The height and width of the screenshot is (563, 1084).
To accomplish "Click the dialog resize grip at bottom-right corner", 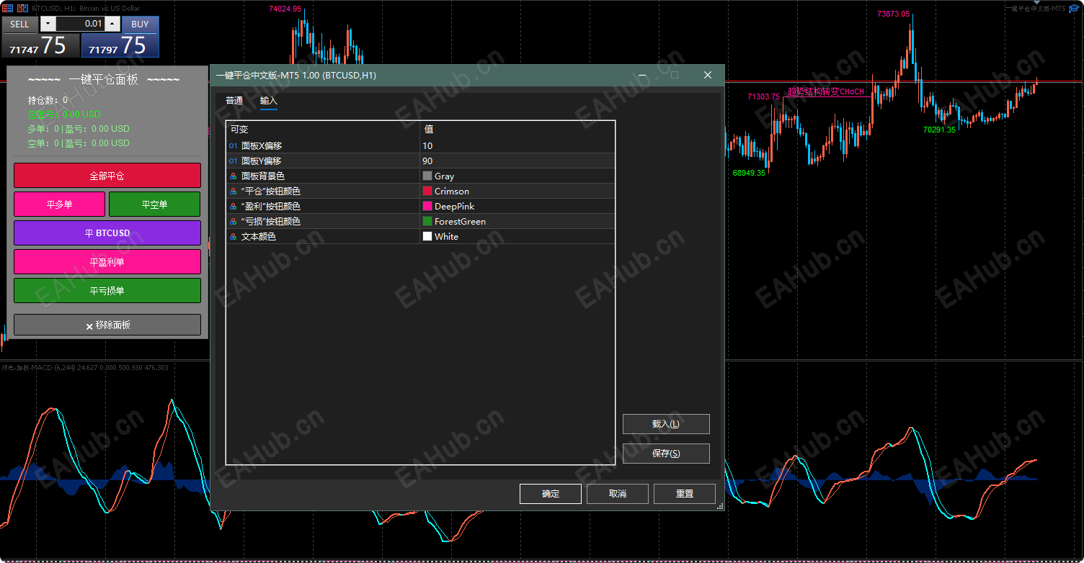I will click(720, 507).
